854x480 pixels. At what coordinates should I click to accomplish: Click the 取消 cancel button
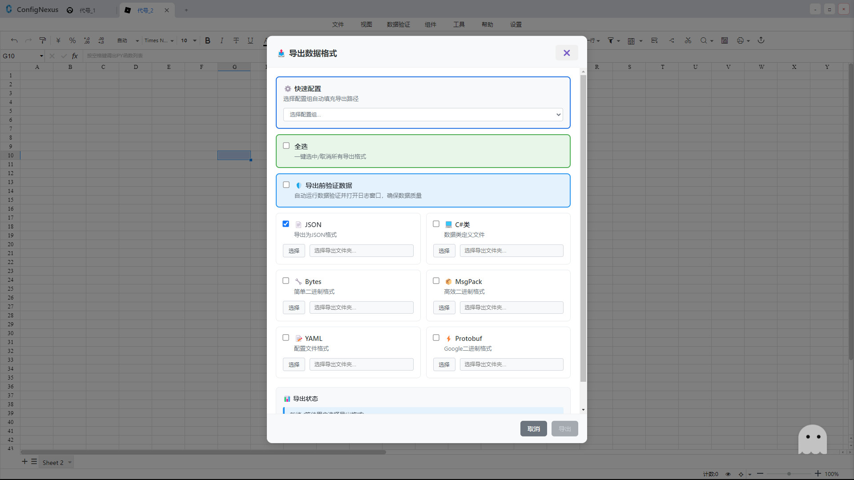[x=533, y=429]
